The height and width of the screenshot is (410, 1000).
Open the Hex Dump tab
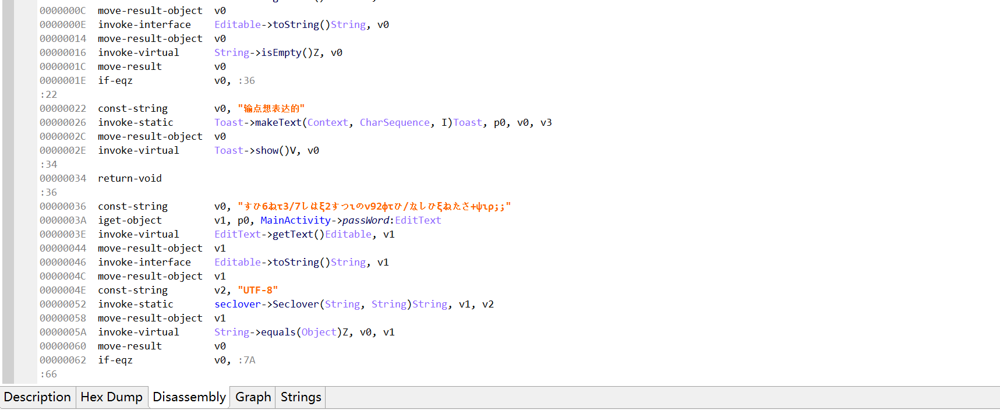click(111, 397)
